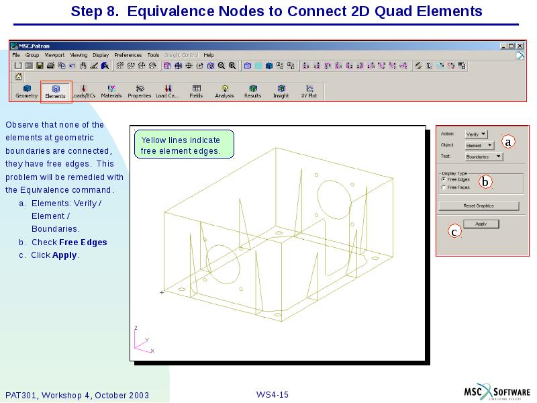Expand the Test Boundaries dropdown
The image size is (537, 403).
pyautogui.click(x=483, y=157)
